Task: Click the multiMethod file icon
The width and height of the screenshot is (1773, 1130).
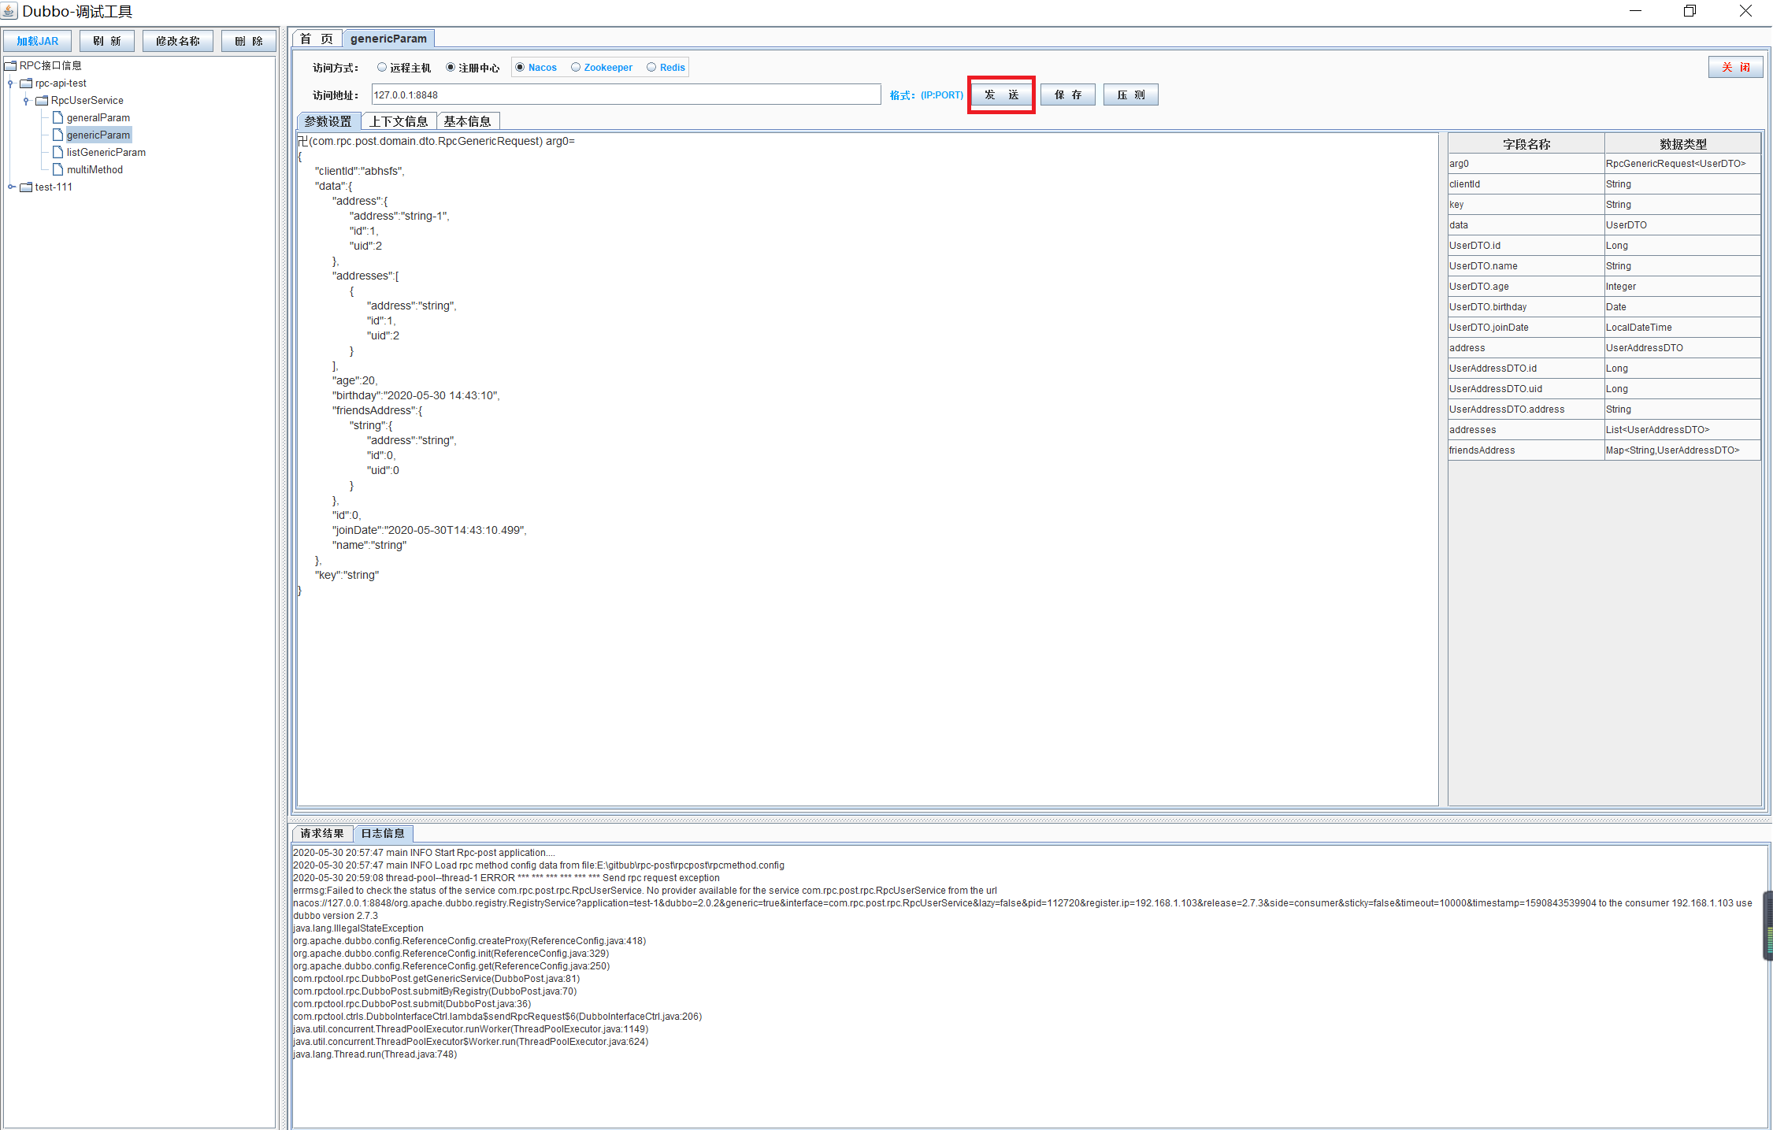Action: pyautogui.click(x=57, y=169)
